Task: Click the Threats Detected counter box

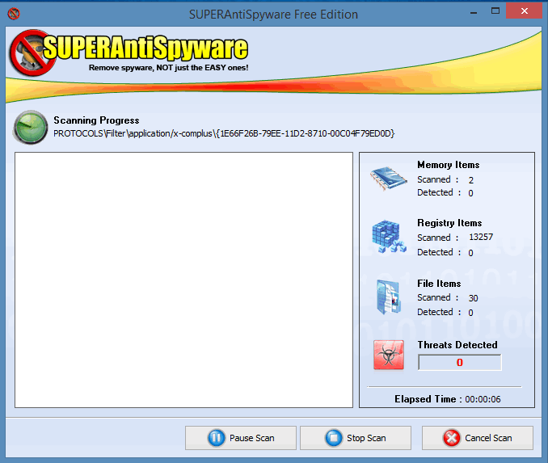Action: 459,363
